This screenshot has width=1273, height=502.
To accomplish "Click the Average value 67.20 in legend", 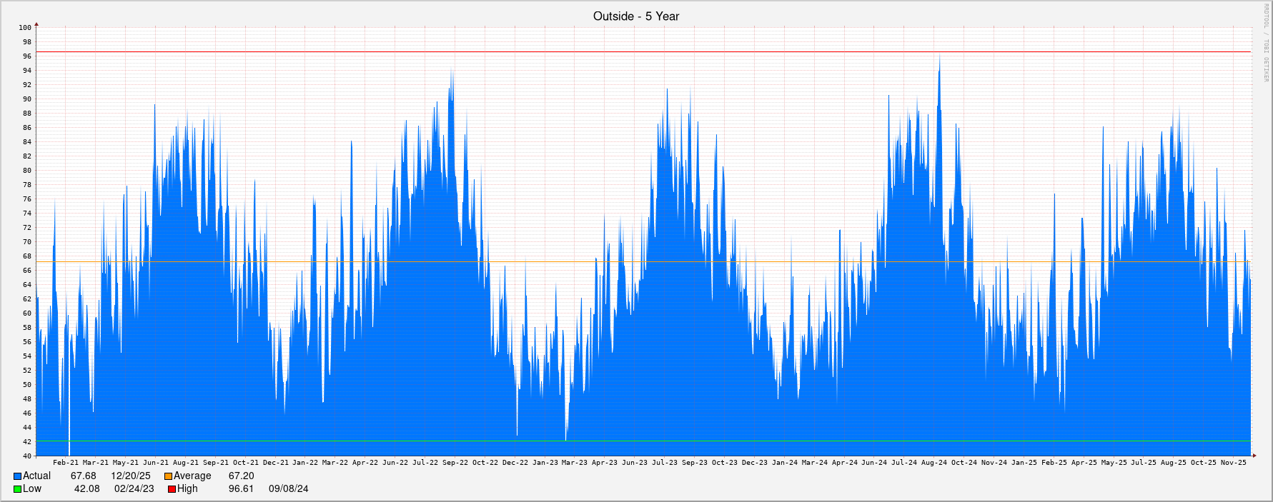I will (x=241, y=476).
